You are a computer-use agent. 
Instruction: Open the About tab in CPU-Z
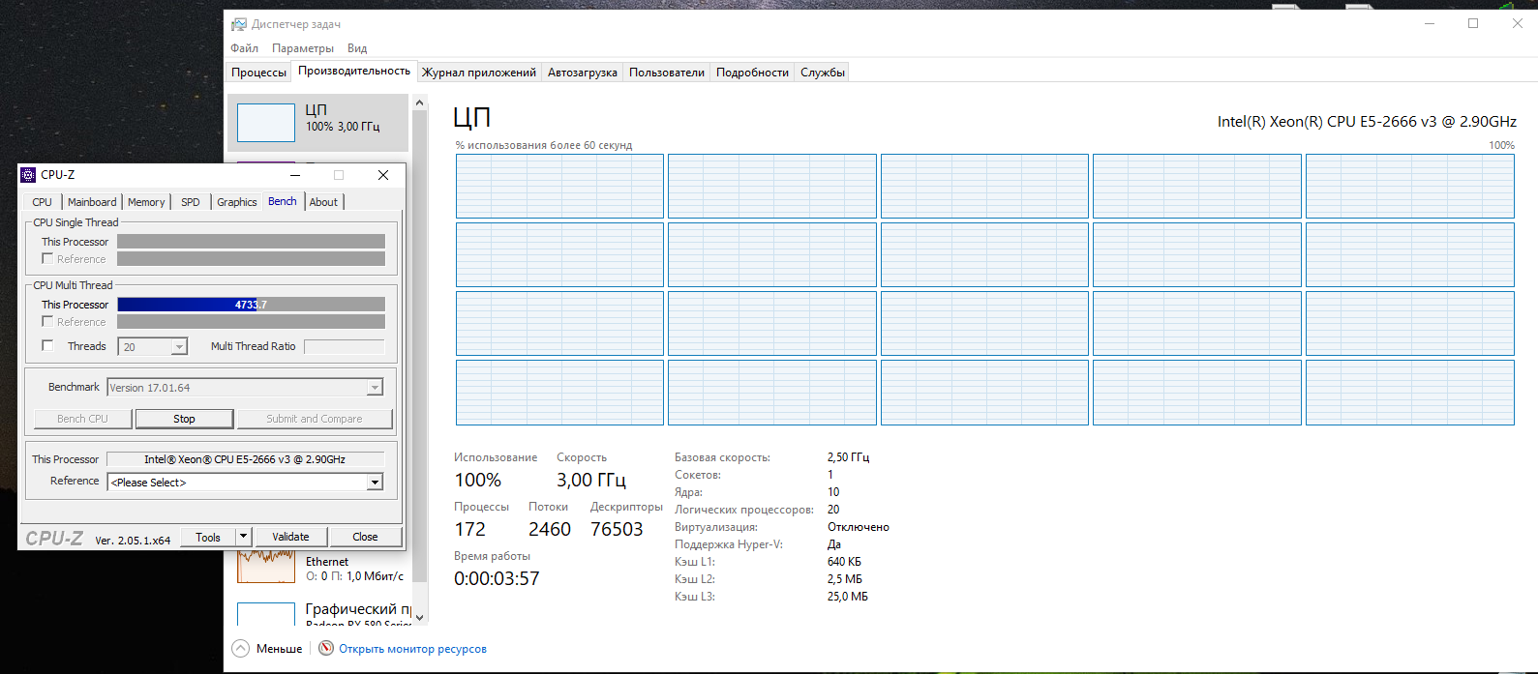point(323,202)
